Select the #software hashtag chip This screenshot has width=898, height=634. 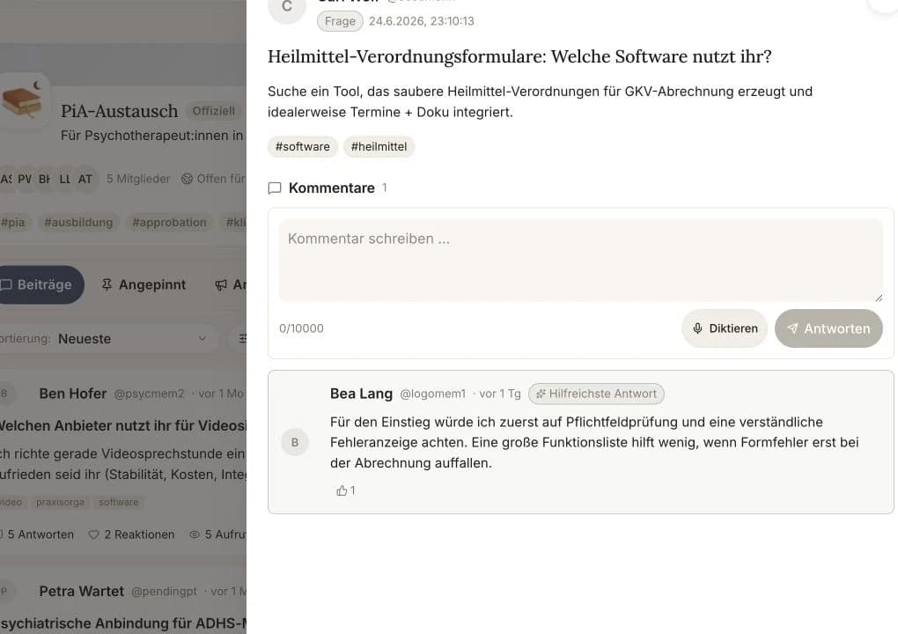click(x=302, y=147)
